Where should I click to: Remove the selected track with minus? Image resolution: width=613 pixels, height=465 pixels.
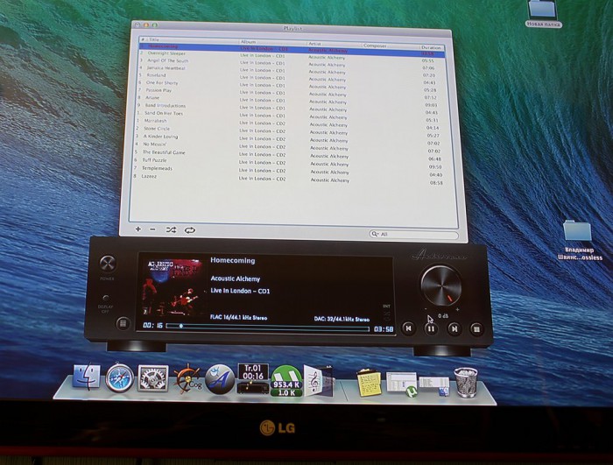pyautogui.click(x=153, y=229)
